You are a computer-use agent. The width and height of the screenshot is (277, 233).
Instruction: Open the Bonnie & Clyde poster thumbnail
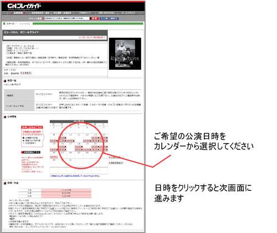coord(125,54)
